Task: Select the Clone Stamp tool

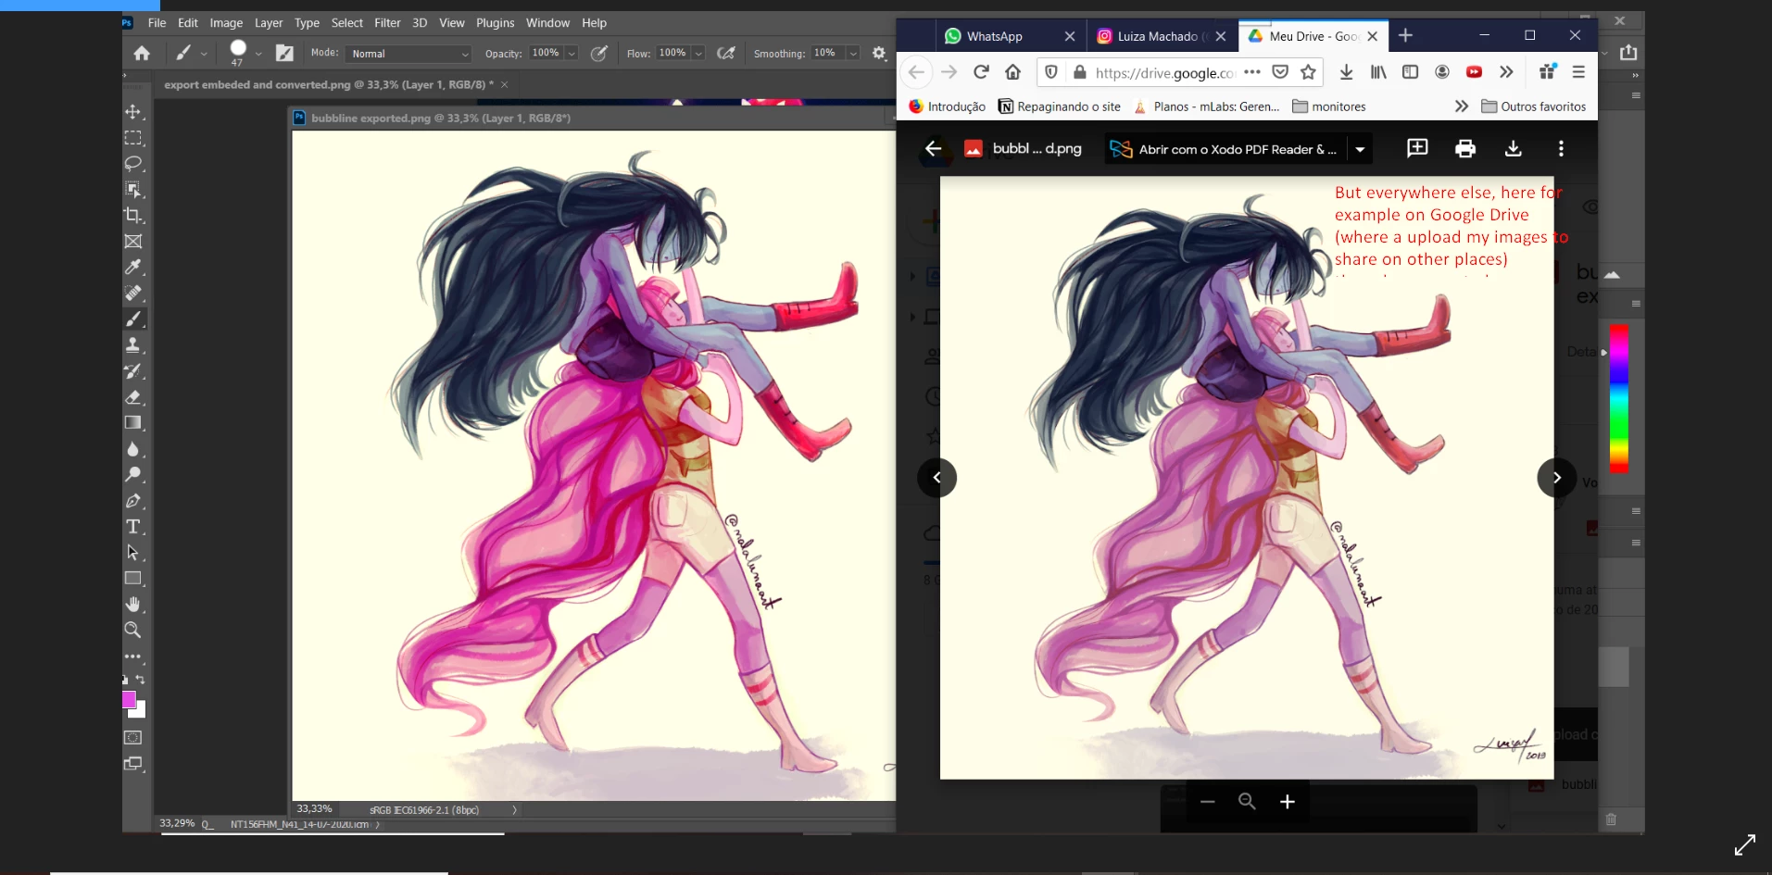Action: [133, 345]
